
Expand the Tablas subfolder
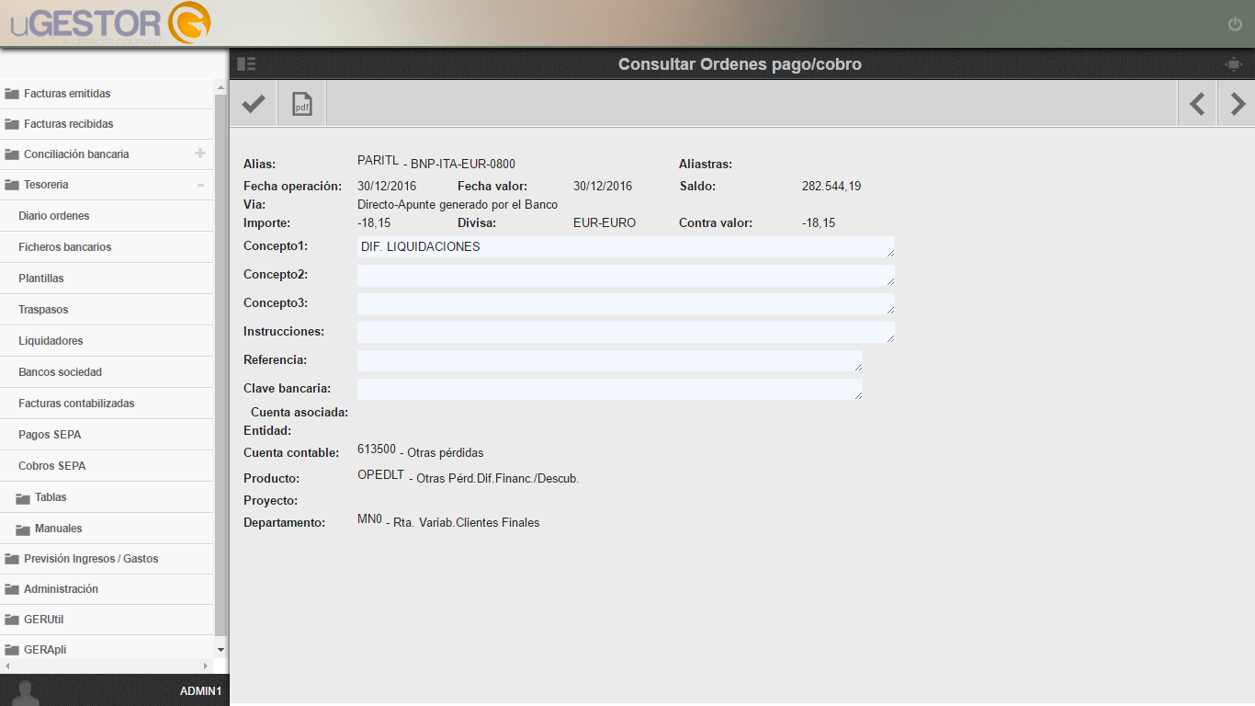107,497
